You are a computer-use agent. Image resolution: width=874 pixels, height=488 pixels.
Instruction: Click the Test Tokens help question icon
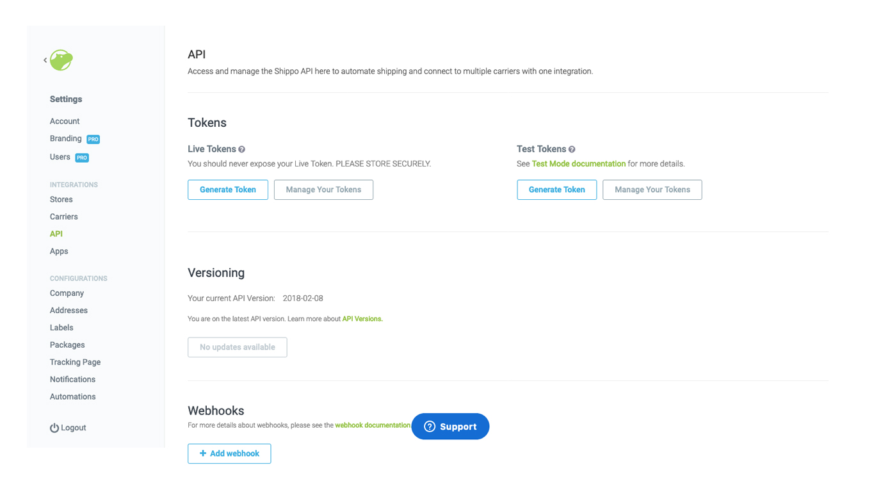coord(572,149)
